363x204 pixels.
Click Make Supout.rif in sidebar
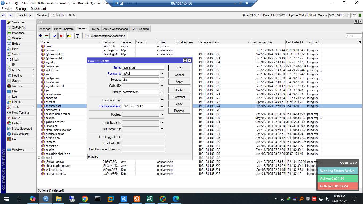coord(22,129)
